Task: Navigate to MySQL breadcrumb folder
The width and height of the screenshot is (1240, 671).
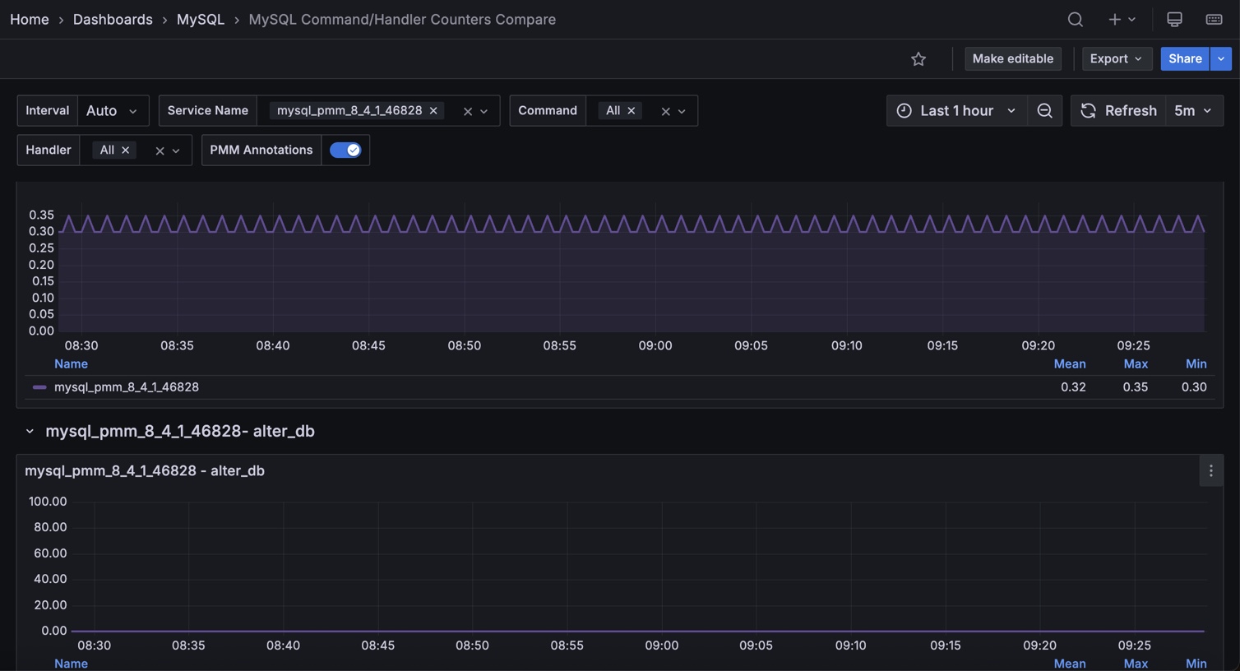Action: coord(200,19)
